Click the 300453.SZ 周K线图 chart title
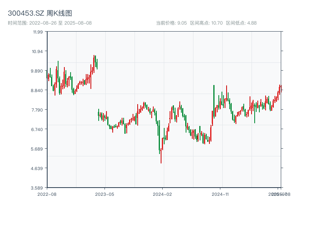This screenshot has width=312, height=234. coord(40,14)
